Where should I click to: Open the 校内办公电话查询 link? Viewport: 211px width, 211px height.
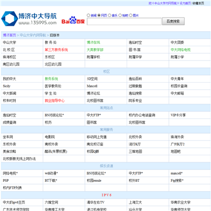coord(142,115)
